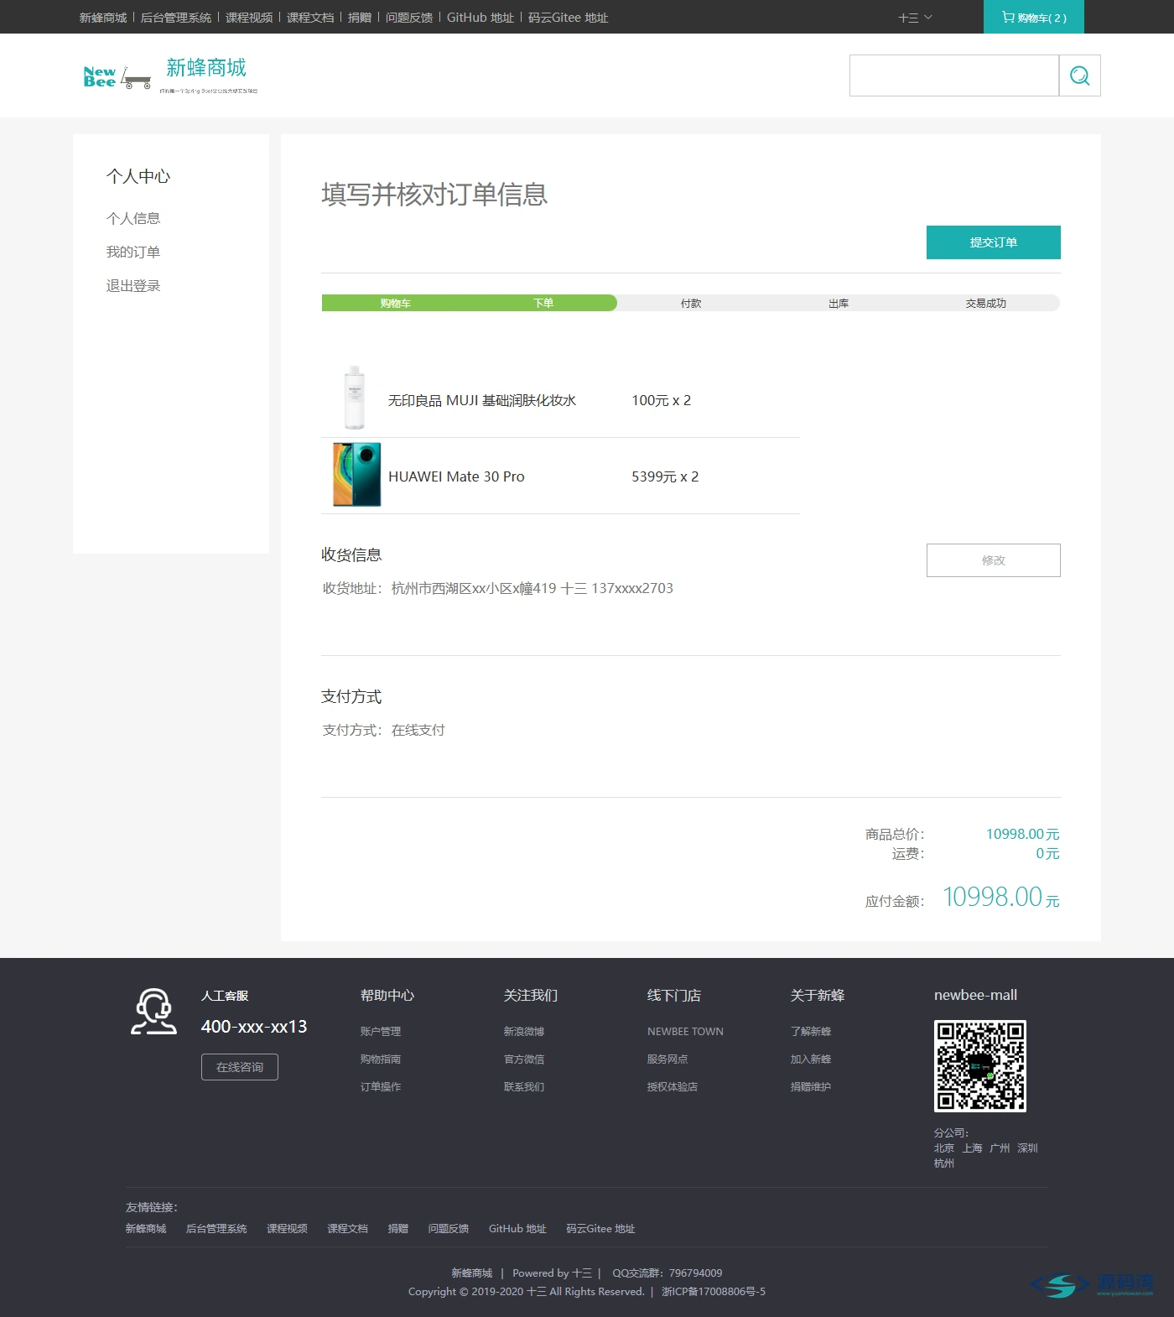Screen dimensions: 1174x1317
Task: Click the 下单 progress step
Action: [x=543, y=304]
